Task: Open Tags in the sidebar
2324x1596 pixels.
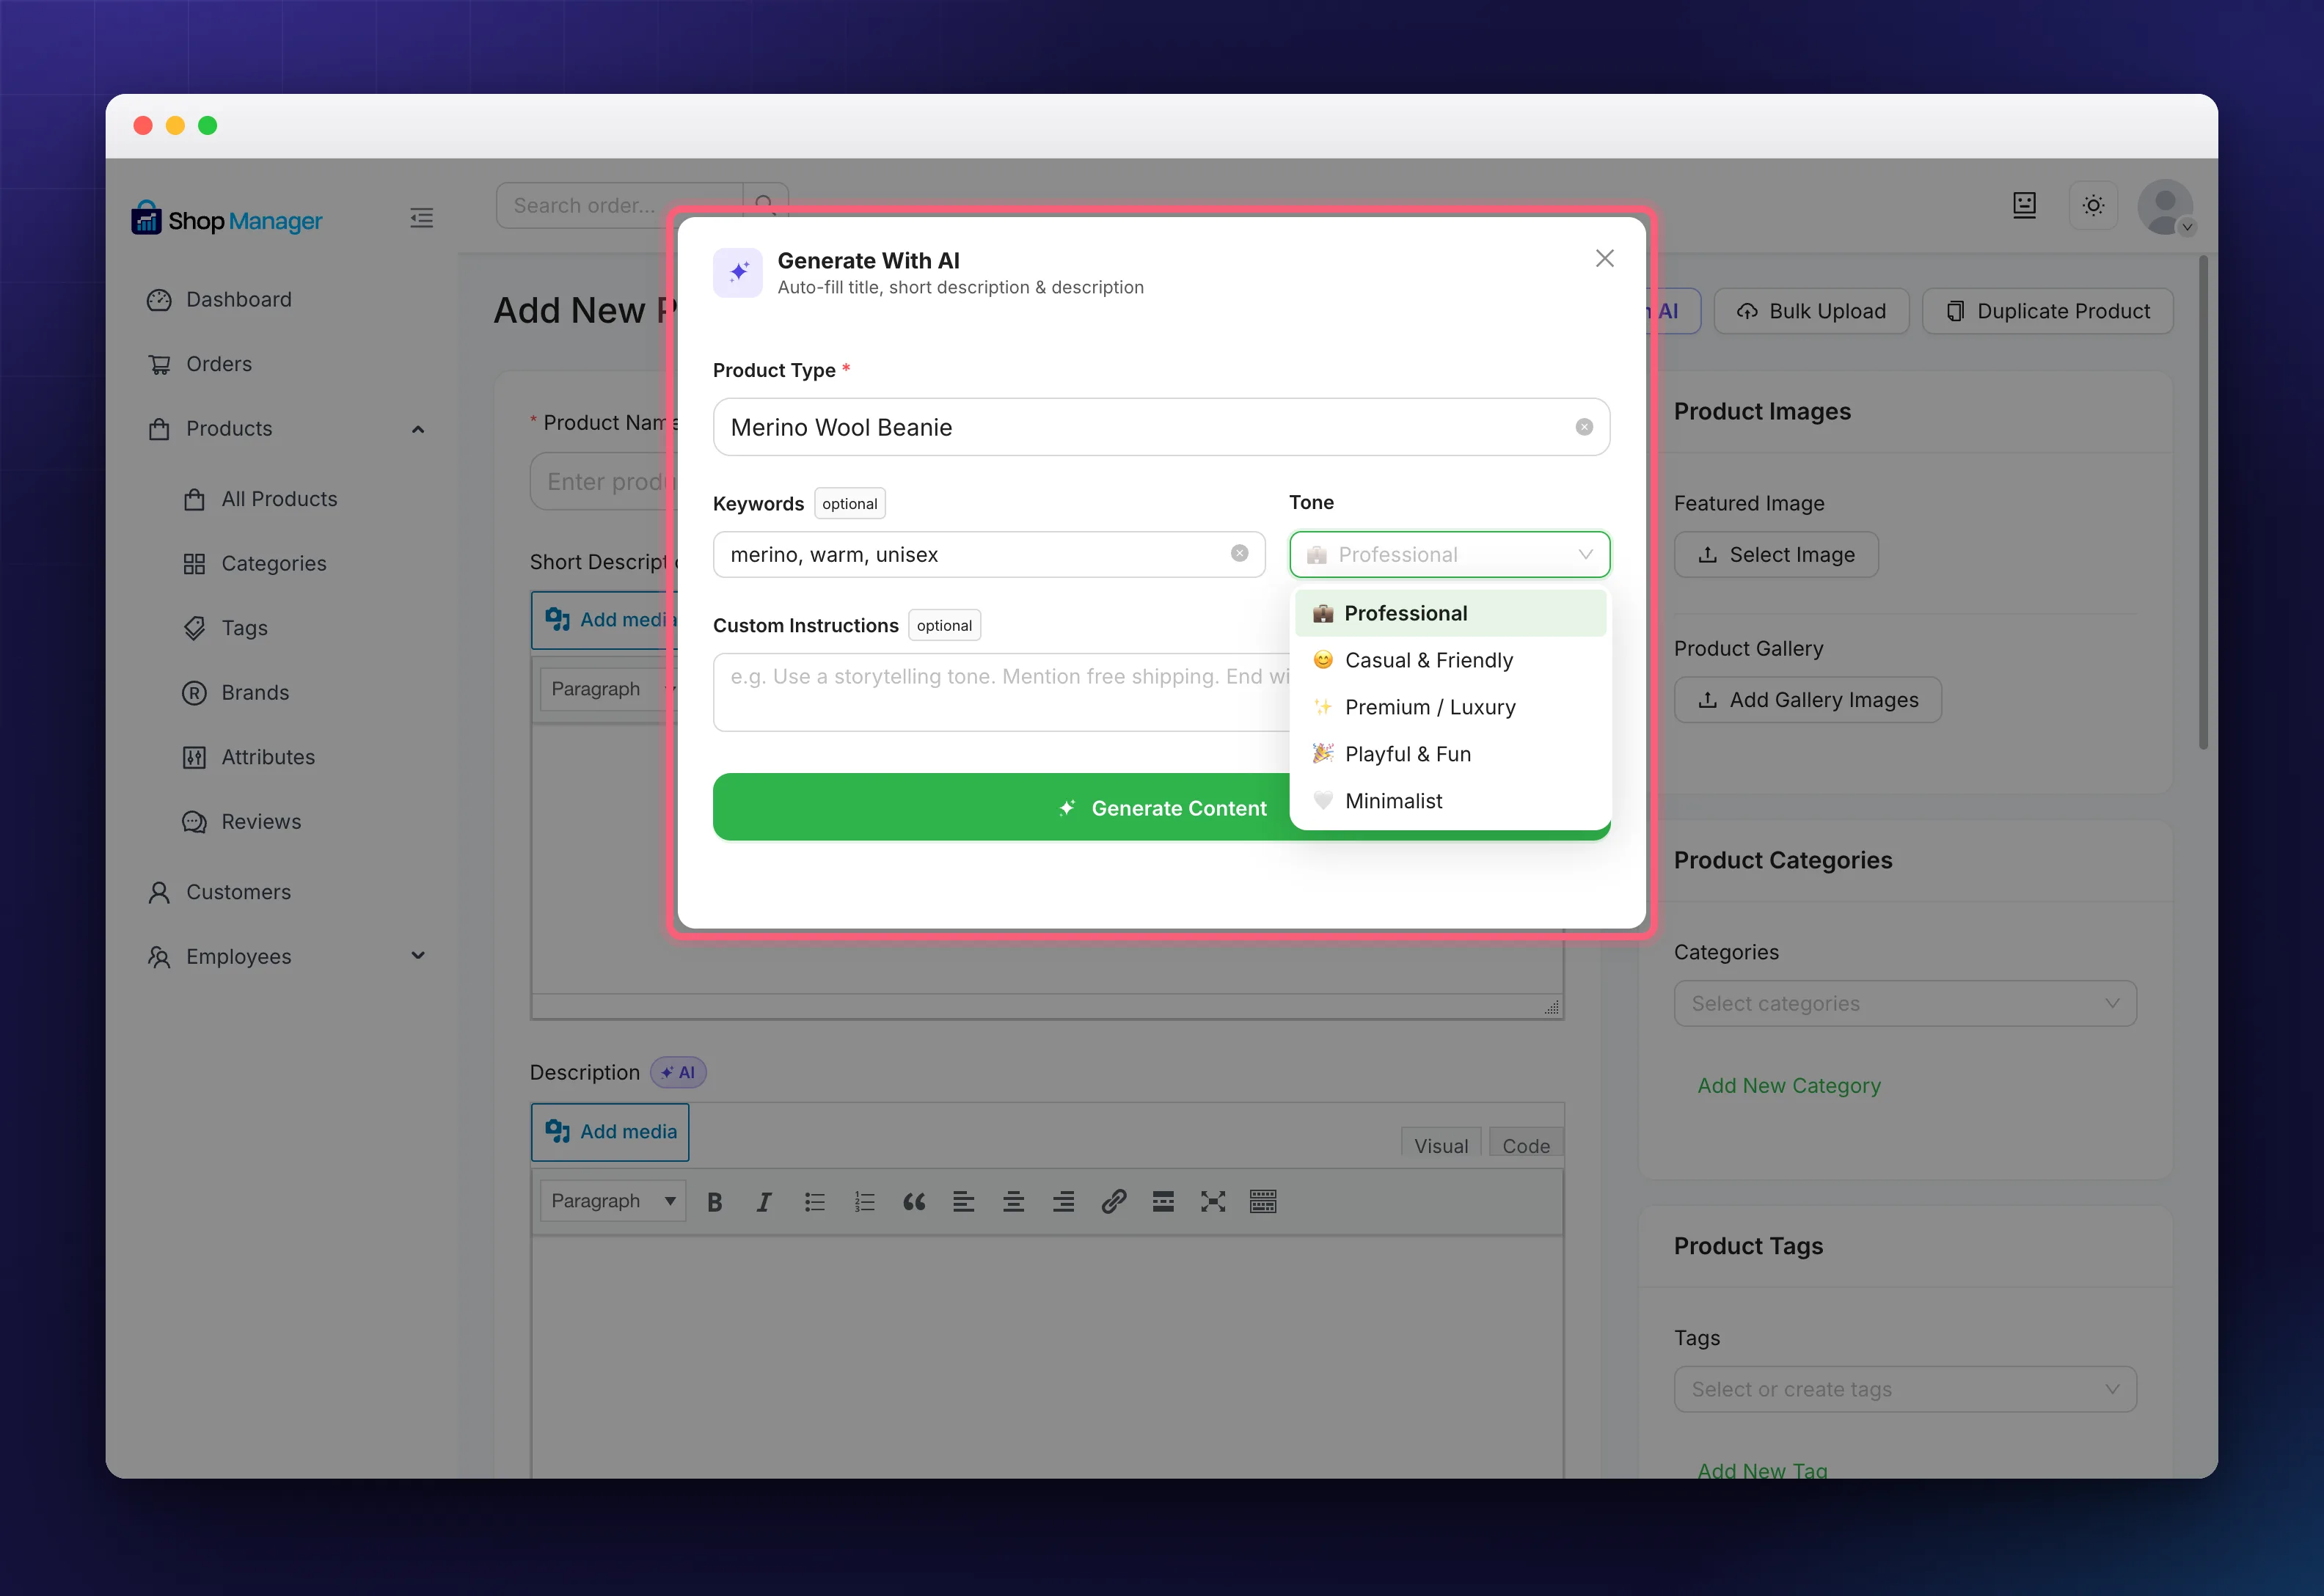Action: point(244,628)
